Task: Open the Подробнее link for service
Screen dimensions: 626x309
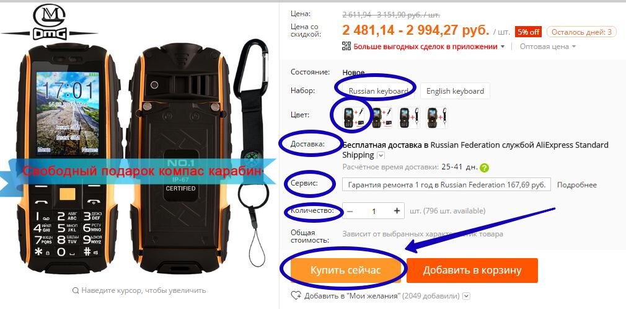Action: click(x=577, y=185)
